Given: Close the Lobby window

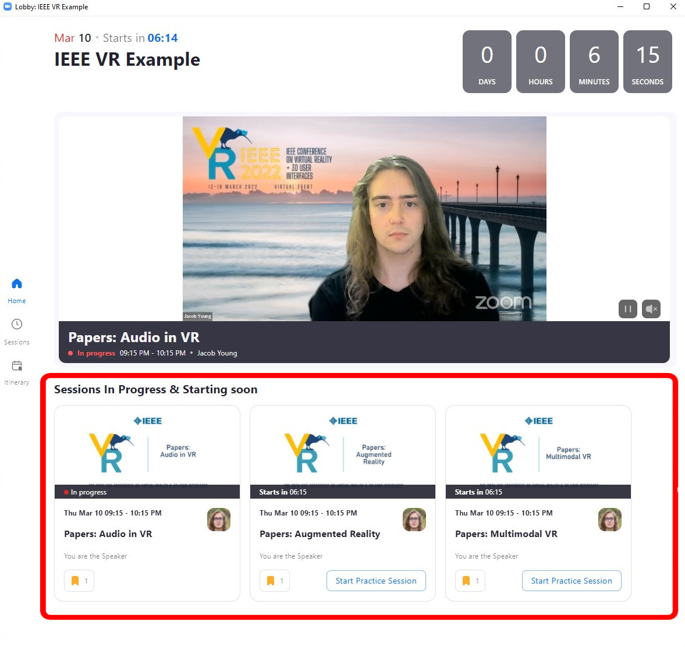Looking at the screenshot, I should (673, 6).
